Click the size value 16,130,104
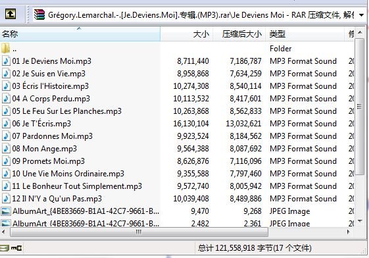The image size is (369, 258). pos(191,124)
